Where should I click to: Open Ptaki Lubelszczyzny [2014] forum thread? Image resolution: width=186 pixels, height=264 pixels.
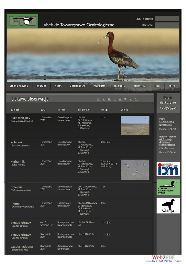(166, 122)
